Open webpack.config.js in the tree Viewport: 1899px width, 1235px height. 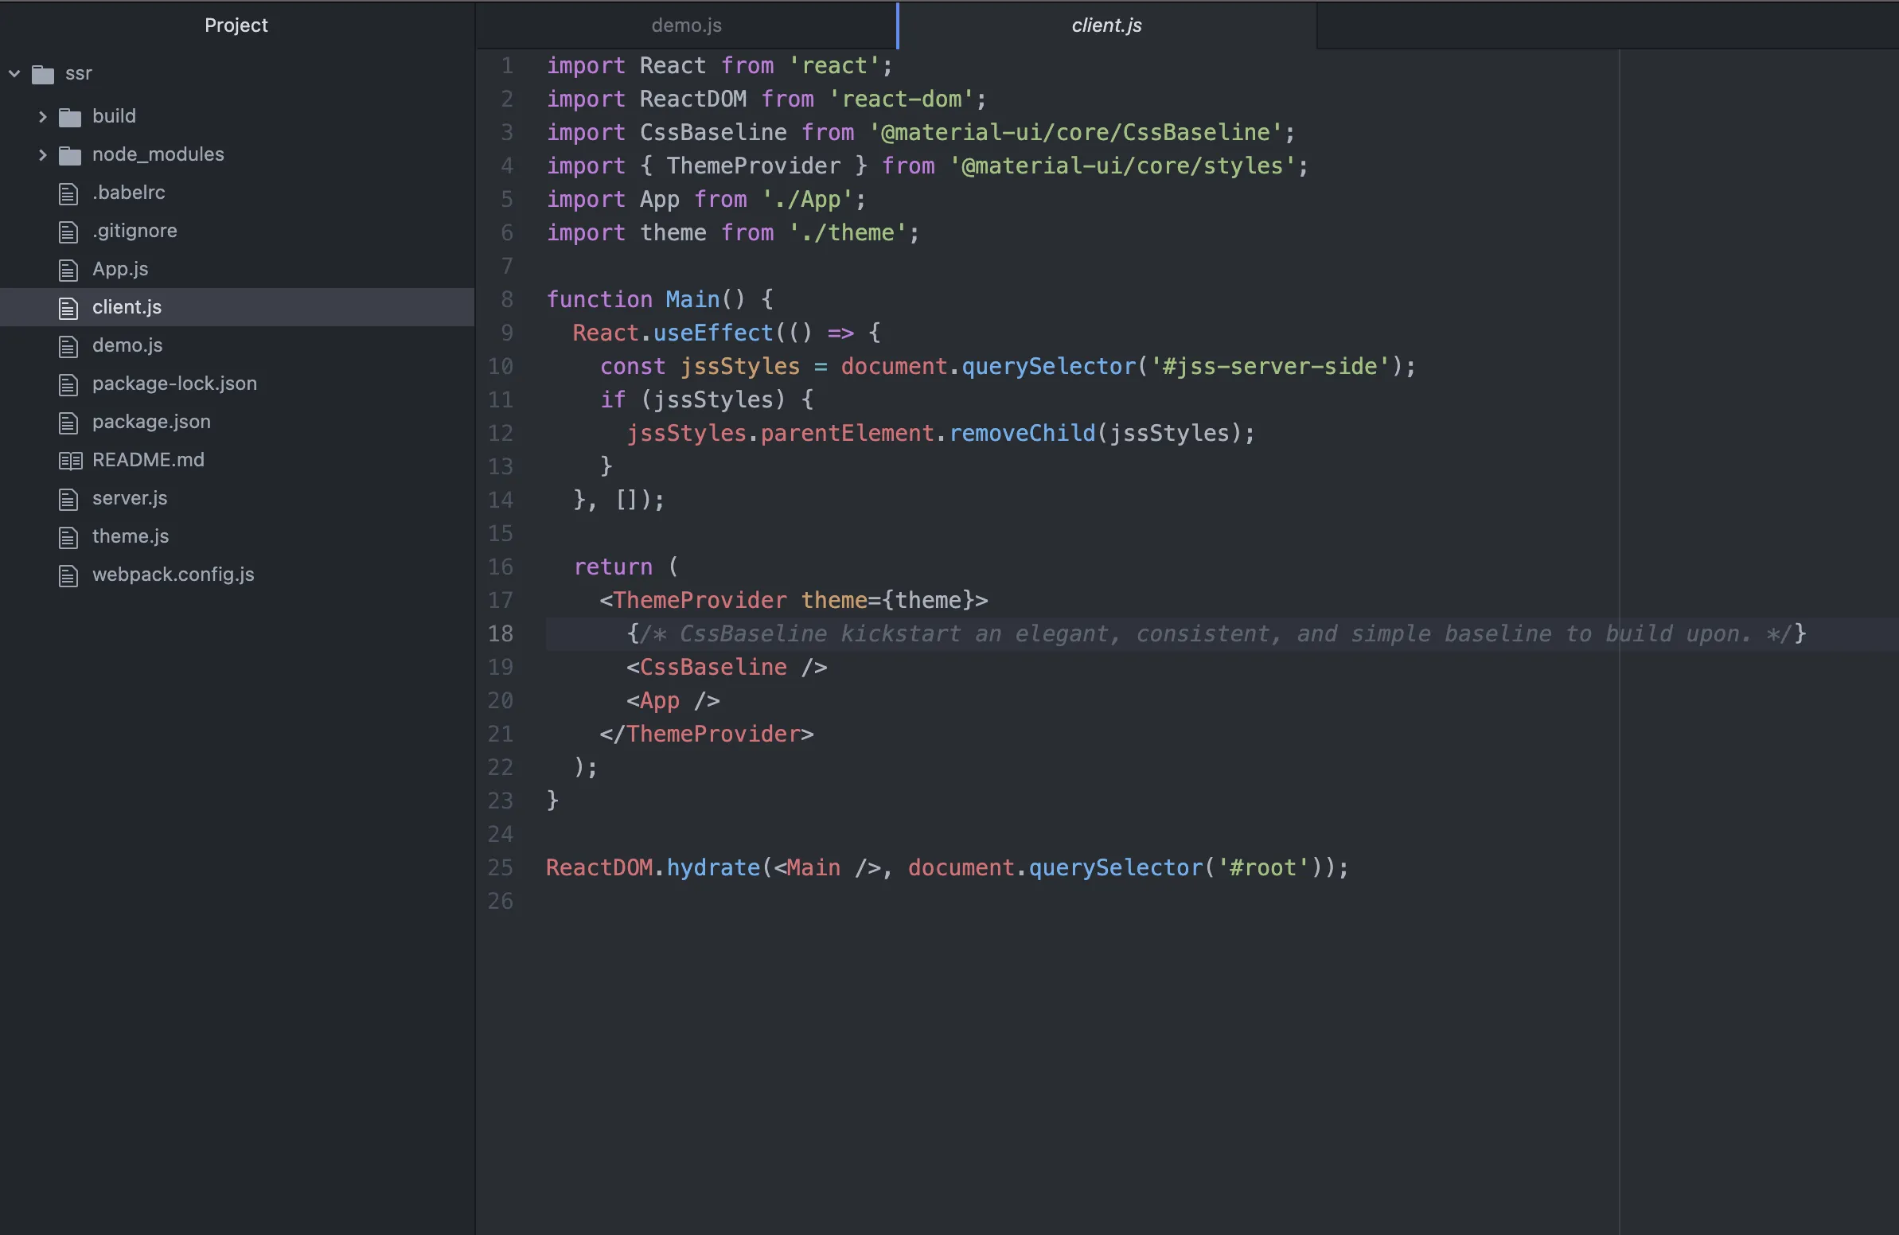173,575
